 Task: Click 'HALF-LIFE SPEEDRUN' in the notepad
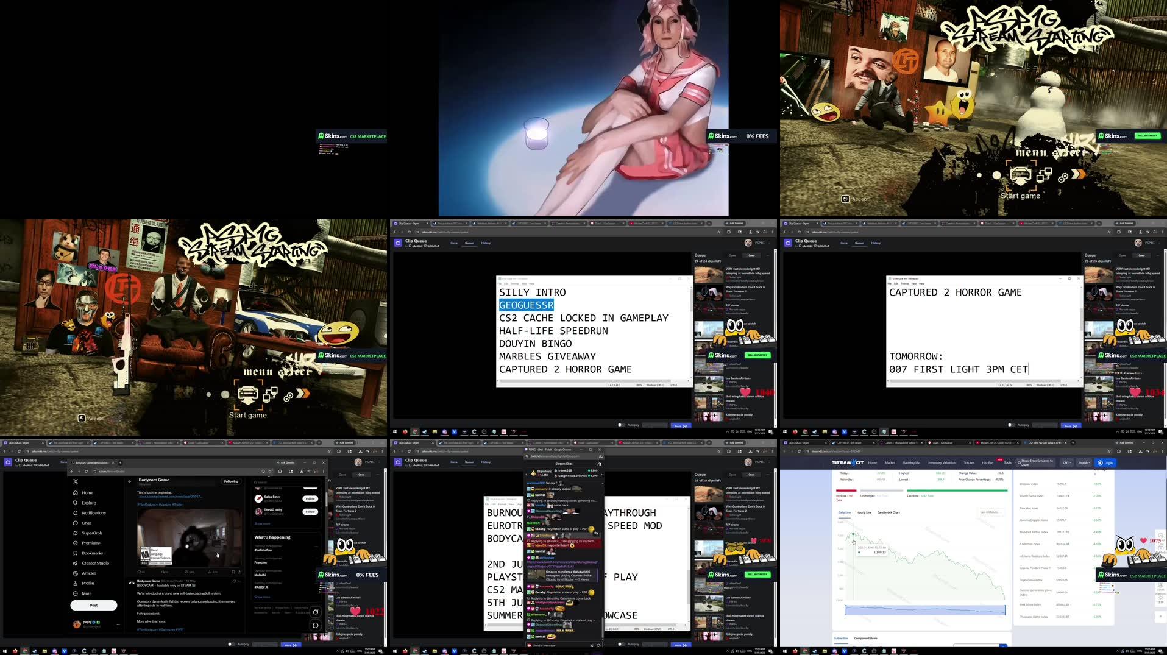[553, 331]
